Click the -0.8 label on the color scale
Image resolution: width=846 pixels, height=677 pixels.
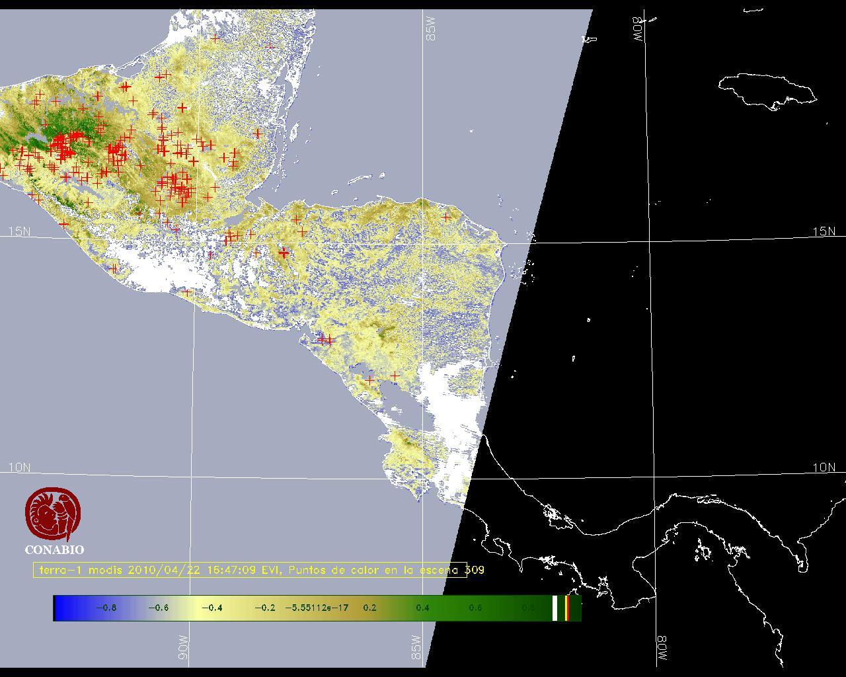pyautogui.click(x=106, y=608)
